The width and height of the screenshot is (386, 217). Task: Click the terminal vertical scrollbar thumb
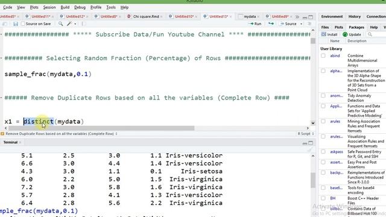tap(313, 180)
